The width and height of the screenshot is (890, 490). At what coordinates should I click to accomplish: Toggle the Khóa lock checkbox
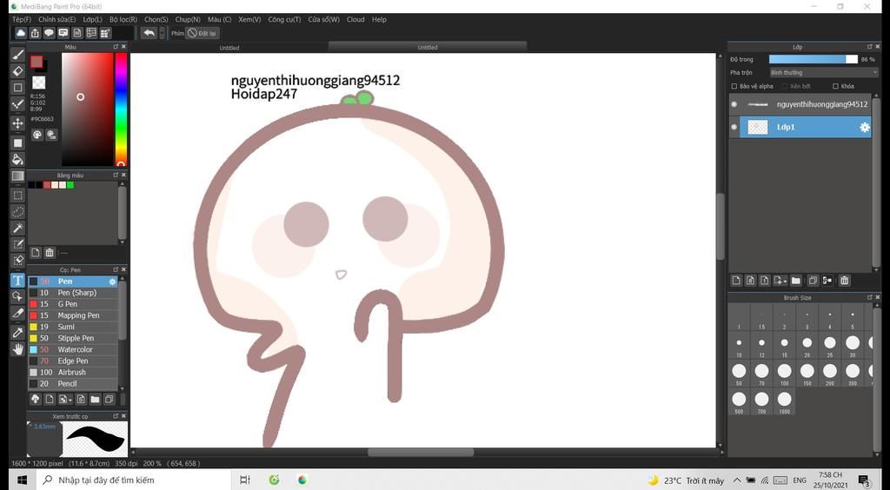point(835,86)
